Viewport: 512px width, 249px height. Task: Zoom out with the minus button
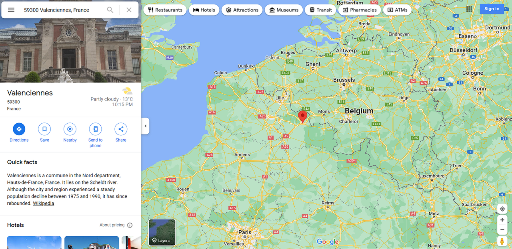click(502, 229)
